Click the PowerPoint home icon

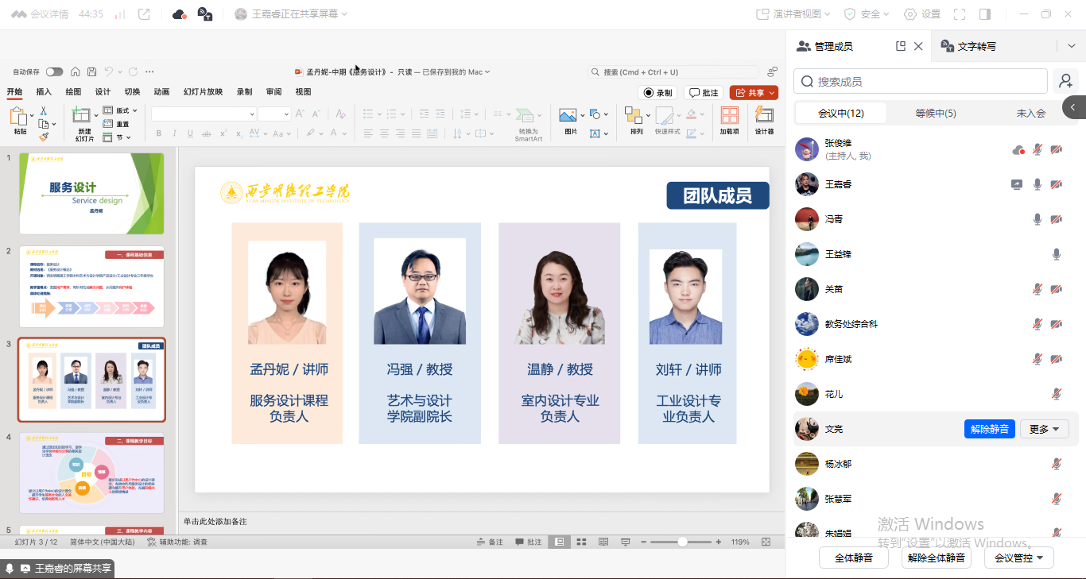click(76, 71)
